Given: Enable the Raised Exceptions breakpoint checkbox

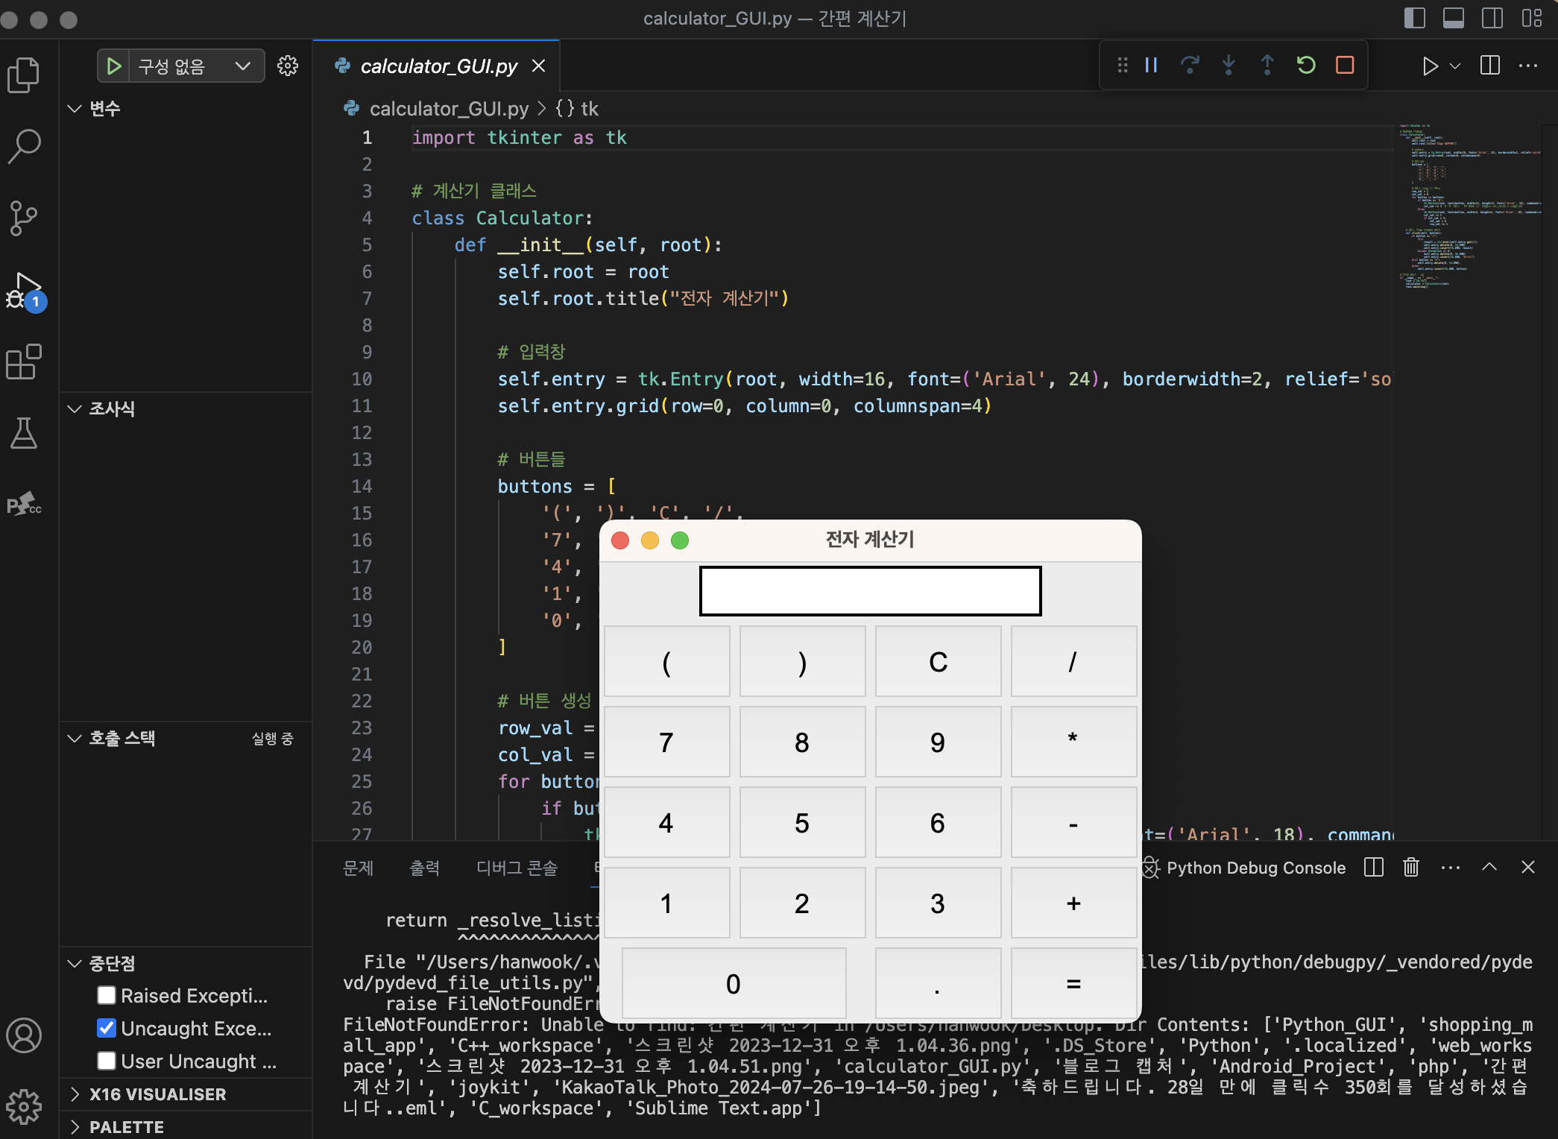Looking at the screenshot, I should (x=107, y=995).
